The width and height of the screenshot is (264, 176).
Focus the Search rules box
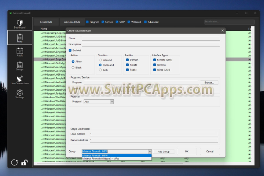tap(229, 22)
